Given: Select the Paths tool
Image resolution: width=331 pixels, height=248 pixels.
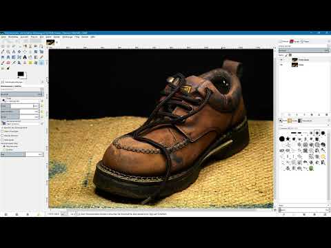Looking at the screenshot, I should 41,46.
